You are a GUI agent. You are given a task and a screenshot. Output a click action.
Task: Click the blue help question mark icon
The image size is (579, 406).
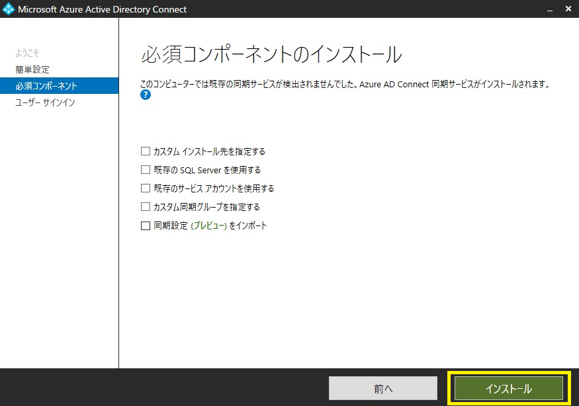[x=146, y=95]
